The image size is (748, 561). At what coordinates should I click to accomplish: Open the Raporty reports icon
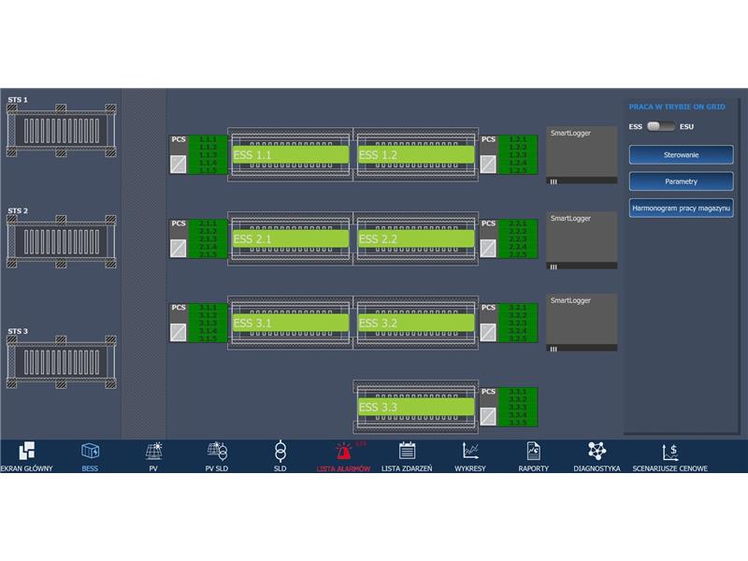533,452
